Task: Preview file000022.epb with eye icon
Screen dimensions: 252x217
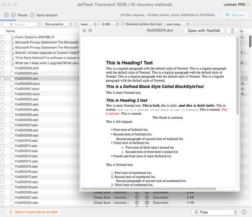Action: [x=137, y=203]
